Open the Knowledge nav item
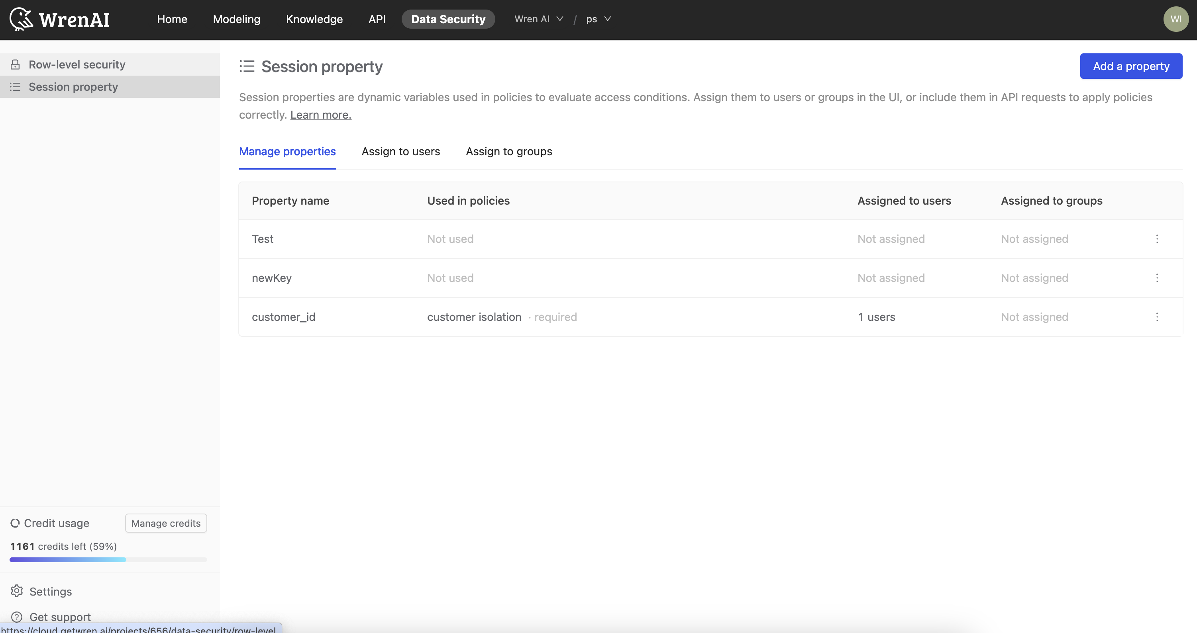1197x633 pixels. pyautogui.click(x=314, y=19)
